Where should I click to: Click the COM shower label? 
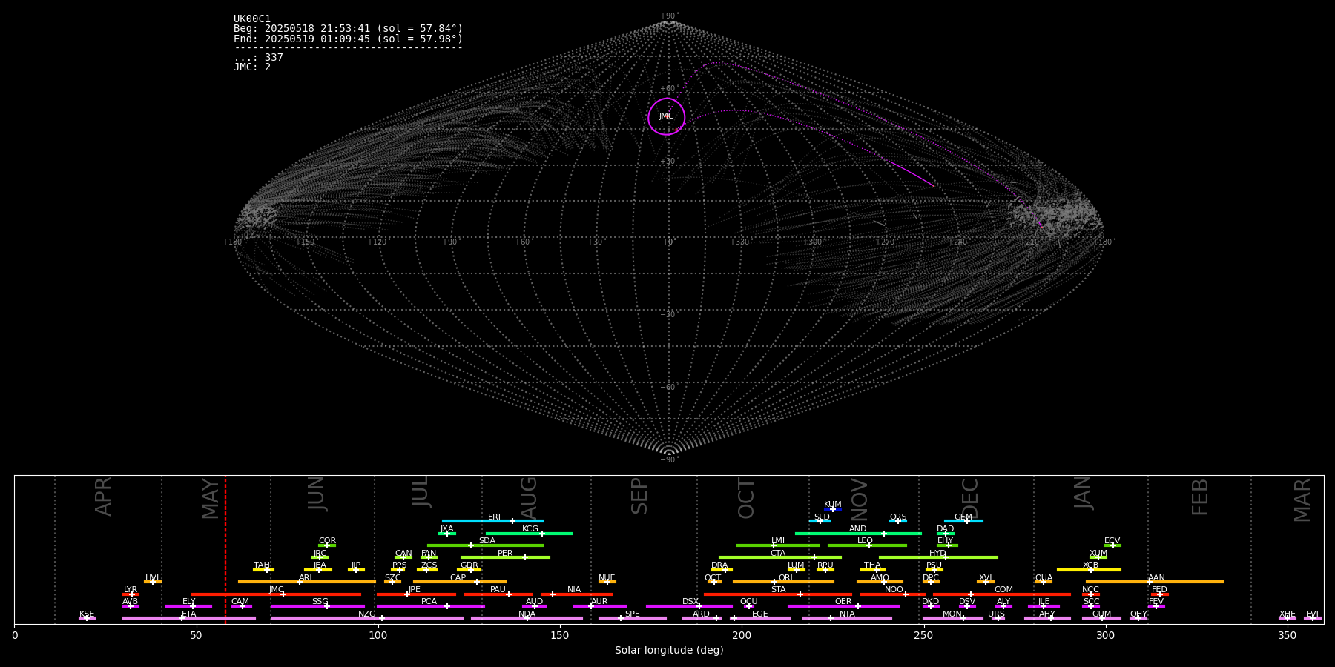coord(1003,590)
